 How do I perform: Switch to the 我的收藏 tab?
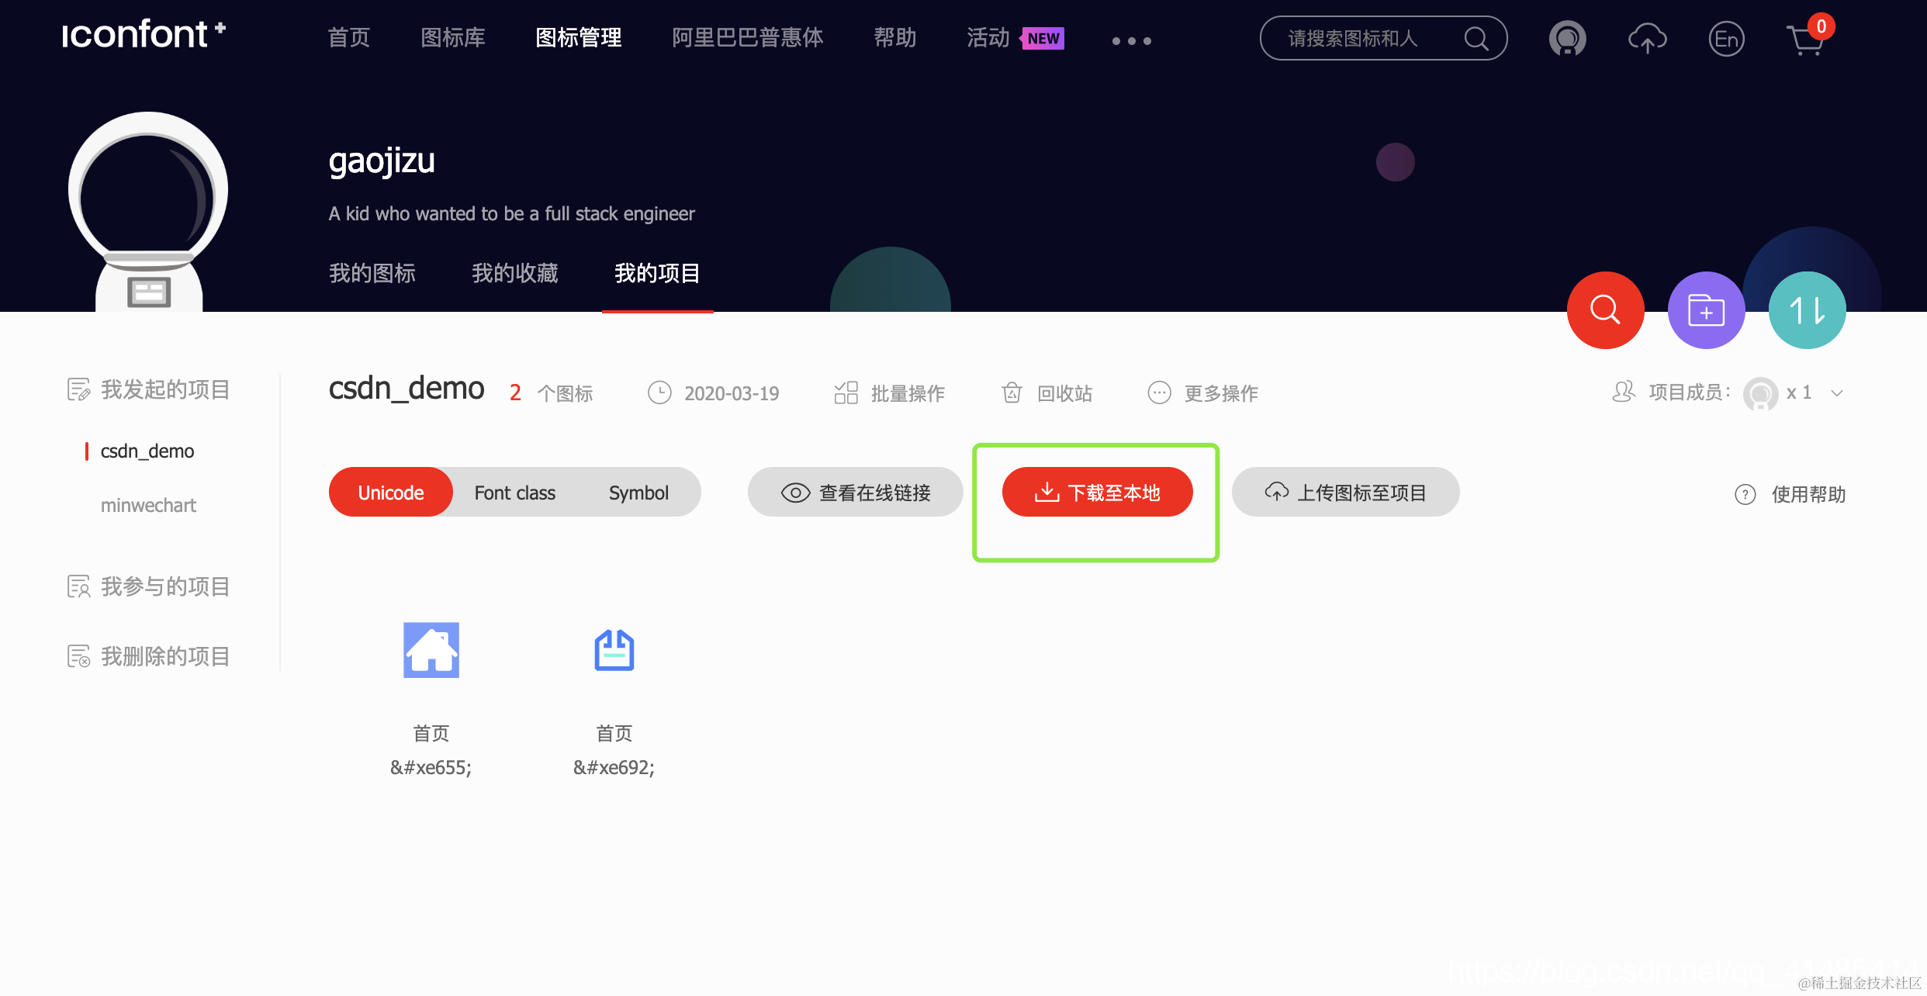coord(514,273)
